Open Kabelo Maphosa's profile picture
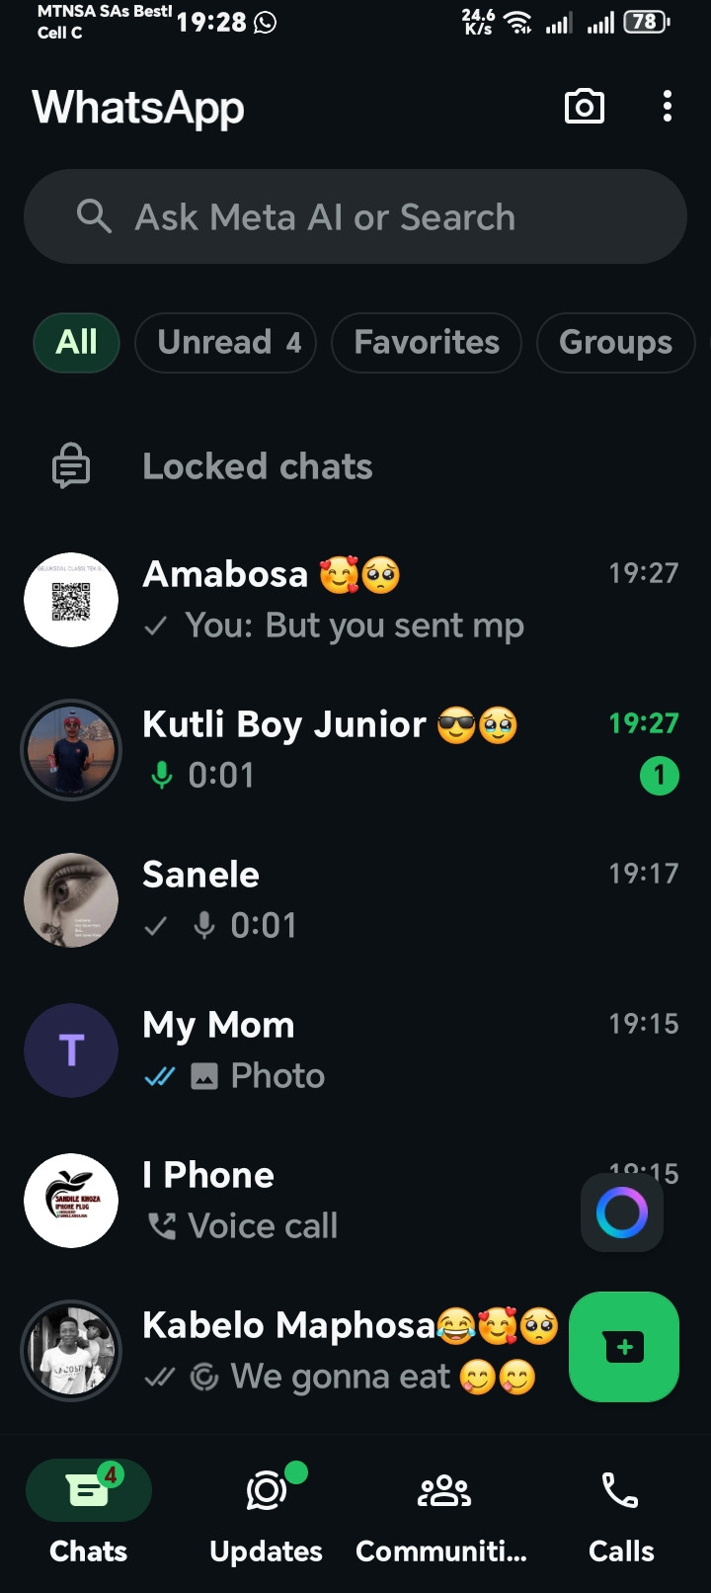 pyautogui.click(x=71, y=1350)
